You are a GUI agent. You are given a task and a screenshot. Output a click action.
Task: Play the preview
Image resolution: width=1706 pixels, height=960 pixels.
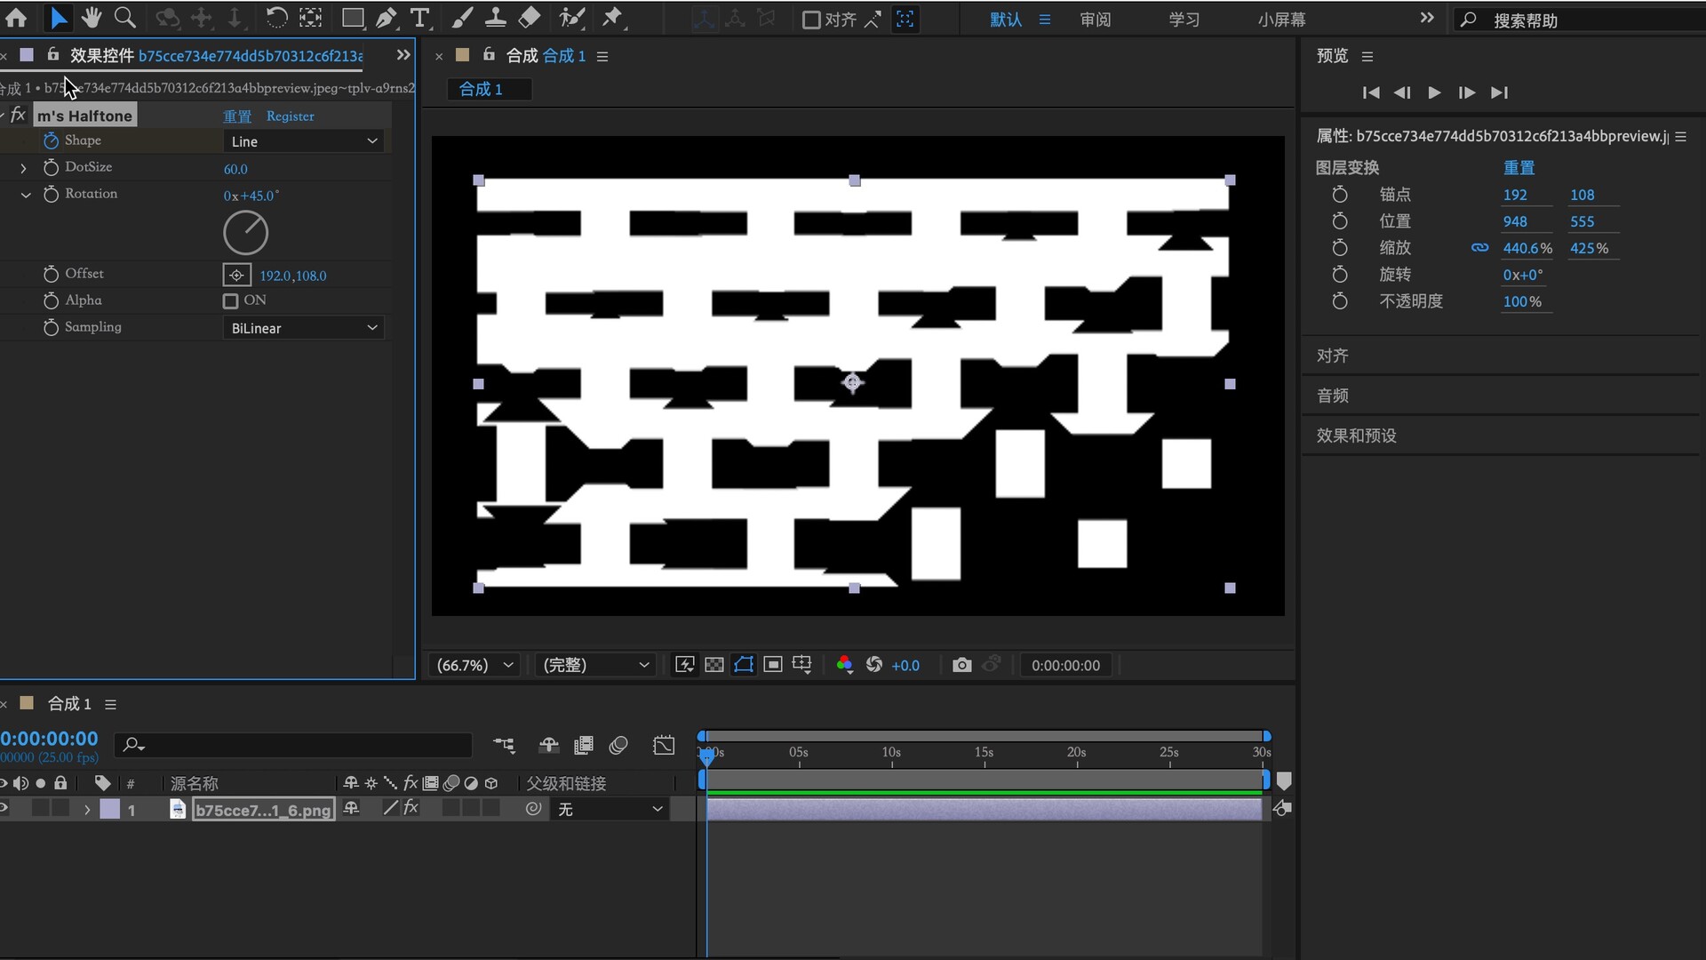(x=1434, y=92)
